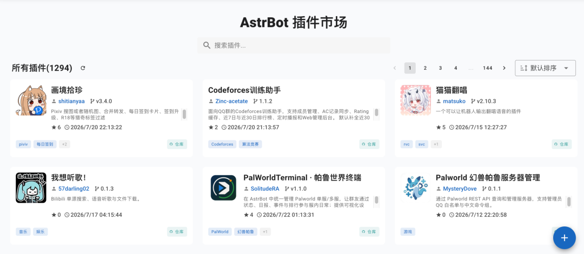Click 所有插件(1294) heading
This screenshot has height=254, width=584.
pos(42,68)
